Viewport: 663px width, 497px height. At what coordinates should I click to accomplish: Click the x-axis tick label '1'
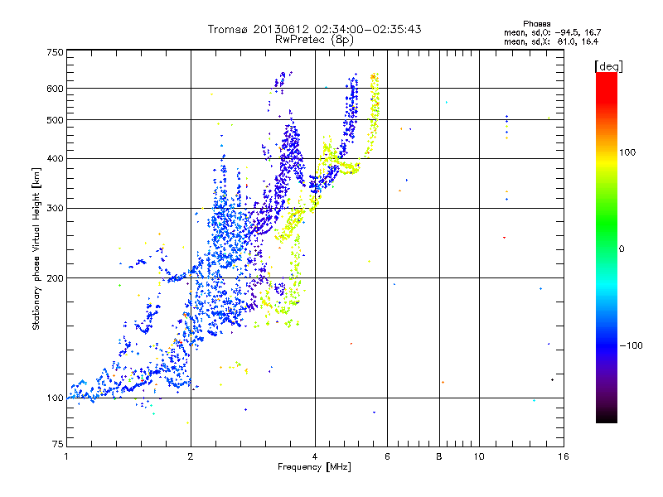(x=66, y=456)
